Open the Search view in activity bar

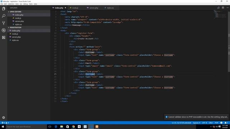click(4, 16)
